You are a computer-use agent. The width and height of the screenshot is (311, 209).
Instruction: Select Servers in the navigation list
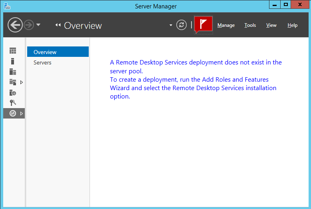pyautogui.click(x=42, y=62)
